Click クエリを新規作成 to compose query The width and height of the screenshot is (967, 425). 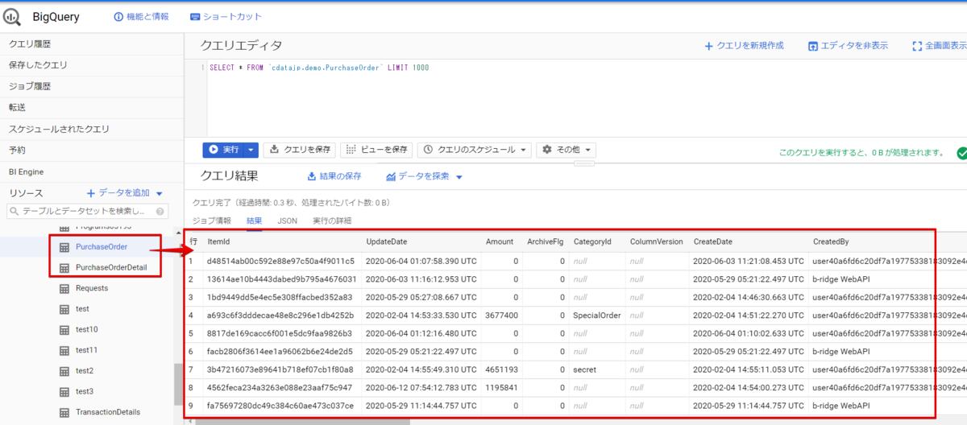744,46
